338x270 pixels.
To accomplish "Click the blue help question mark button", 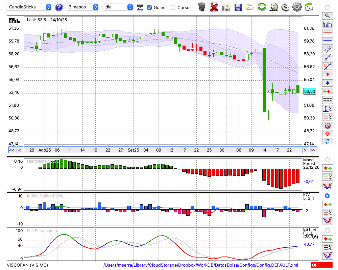I will 59,7.
